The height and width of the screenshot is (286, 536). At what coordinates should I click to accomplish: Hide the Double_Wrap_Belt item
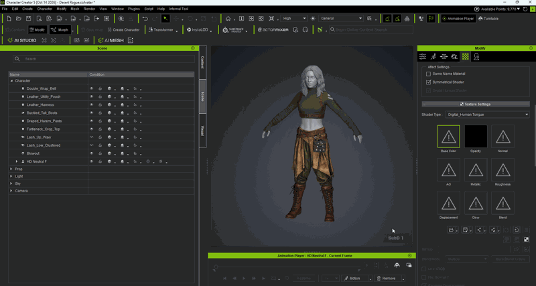(91, 88)
